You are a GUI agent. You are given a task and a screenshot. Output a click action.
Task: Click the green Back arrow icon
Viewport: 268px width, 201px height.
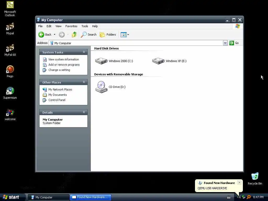41,35
